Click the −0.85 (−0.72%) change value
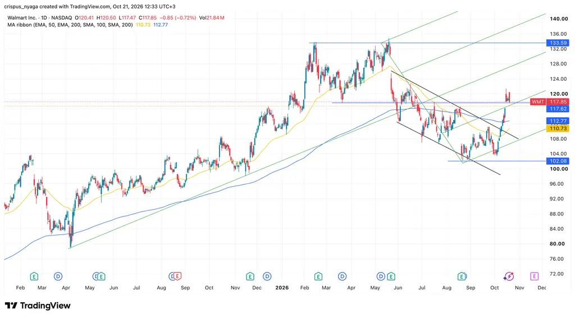 [x=178, y=17]
